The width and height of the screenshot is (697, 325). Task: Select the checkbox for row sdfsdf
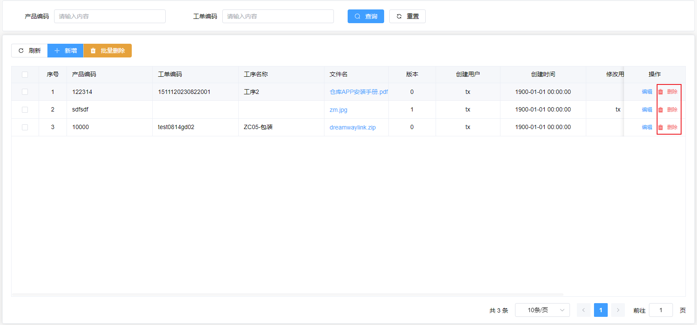25,110
